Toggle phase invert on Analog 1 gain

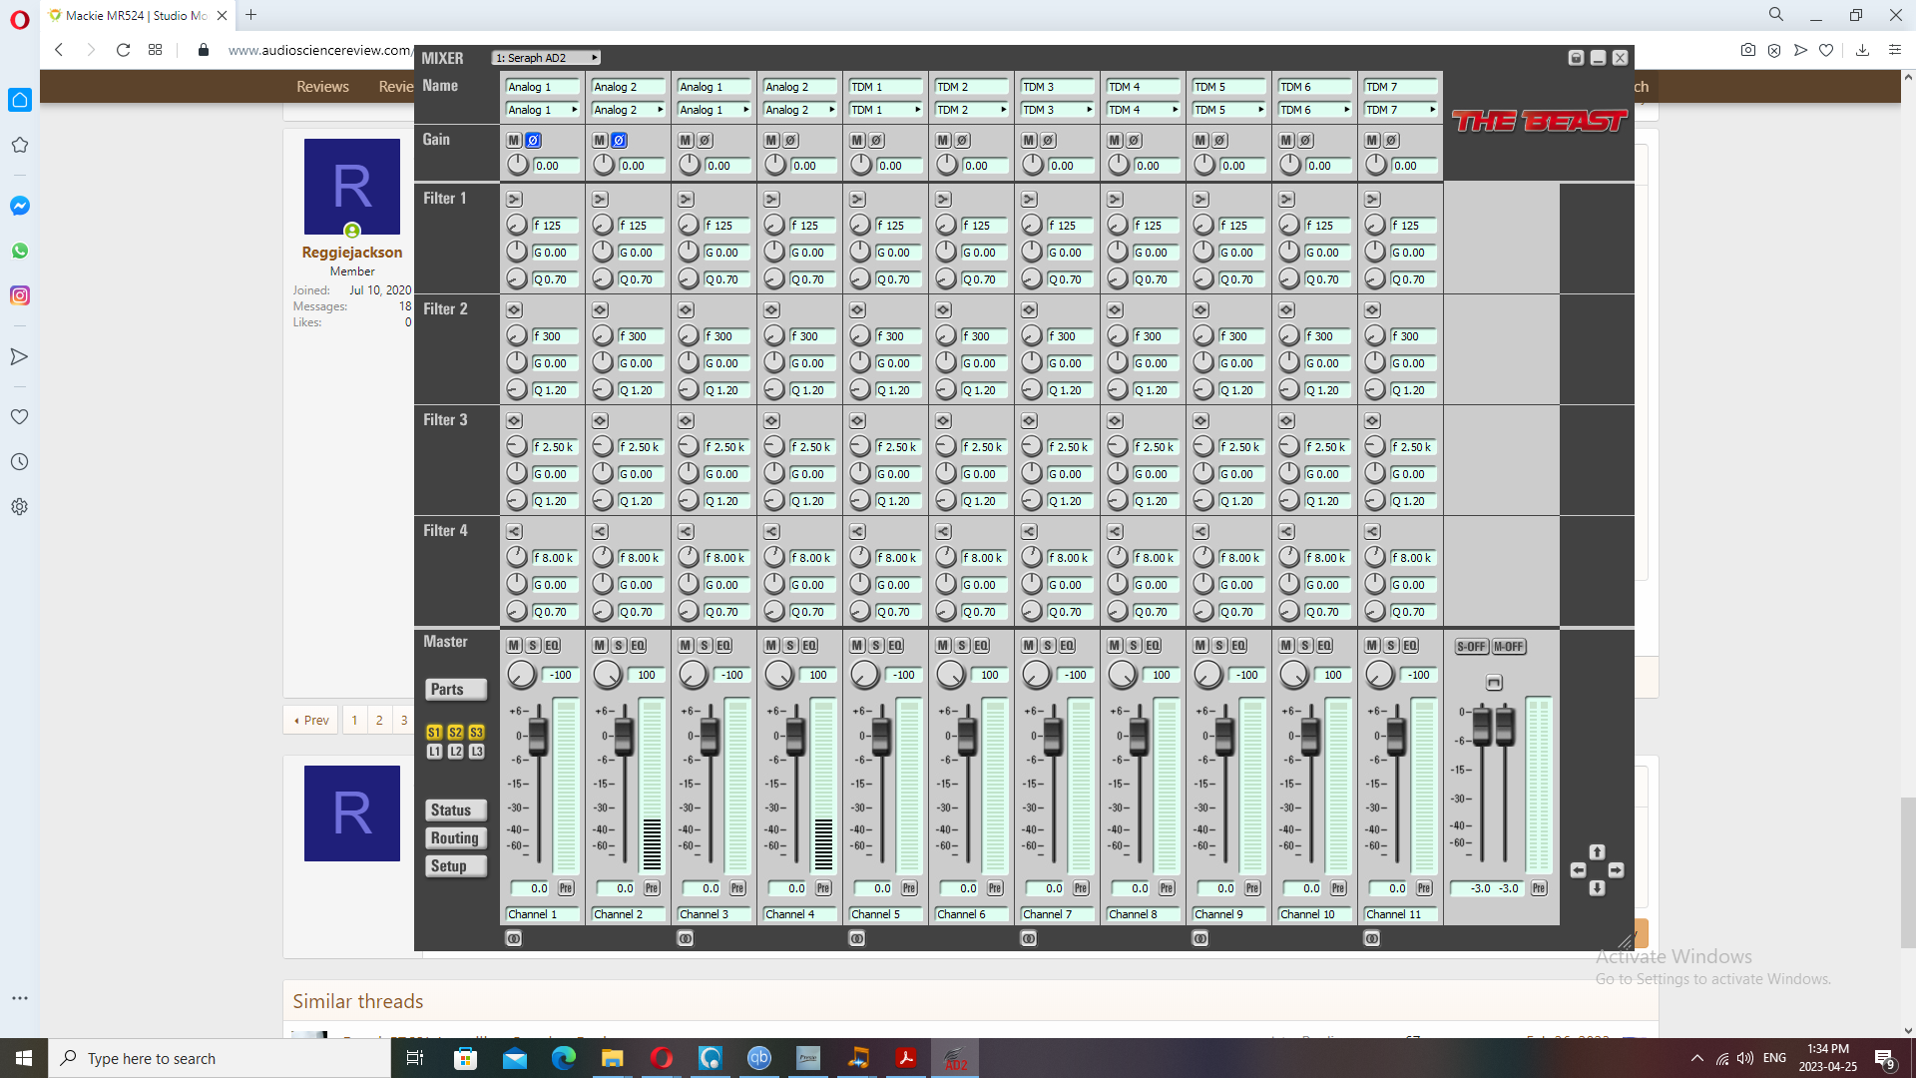pos(533,141)
